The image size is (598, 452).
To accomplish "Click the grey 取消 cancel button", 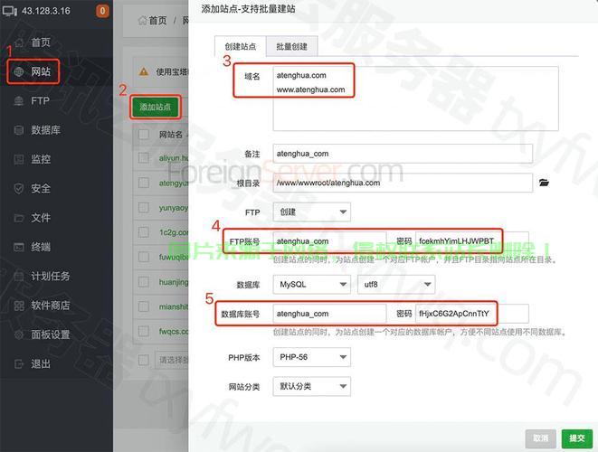I will tap(540, 438).
